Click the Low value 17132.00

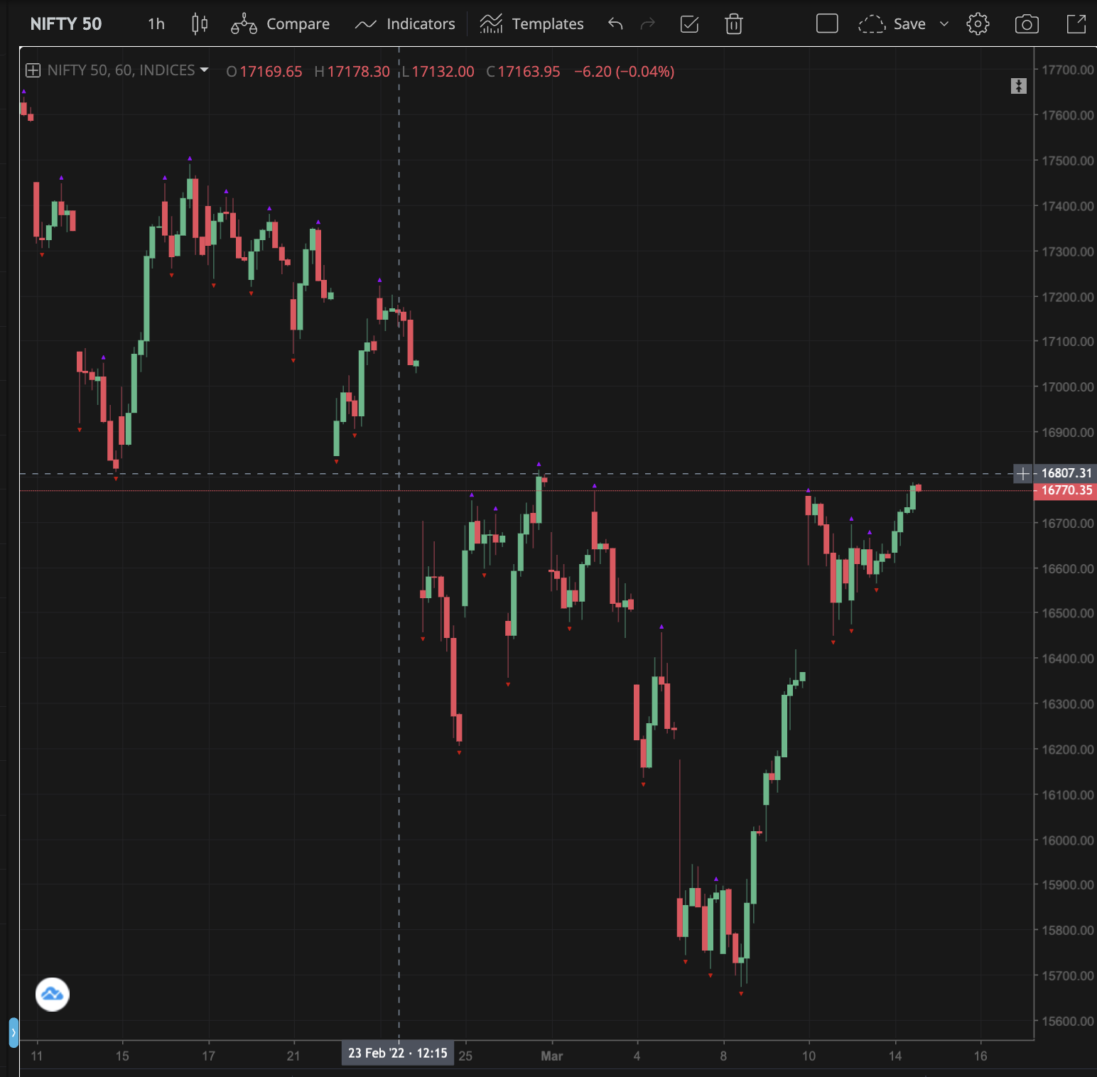point(443,72)
